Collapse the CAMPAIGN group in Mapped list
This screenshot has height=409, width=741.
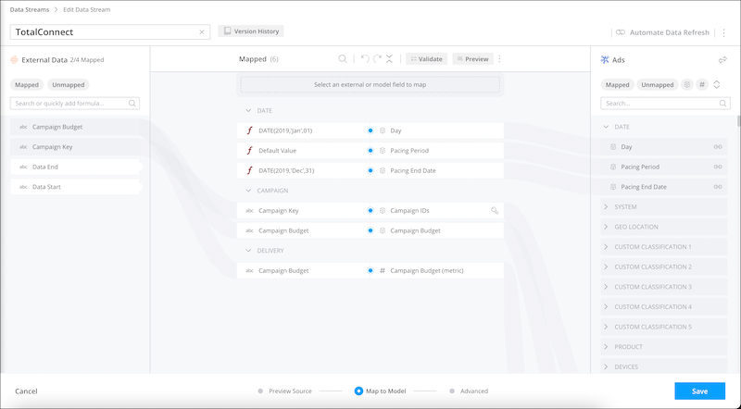(x=248, y=191)
